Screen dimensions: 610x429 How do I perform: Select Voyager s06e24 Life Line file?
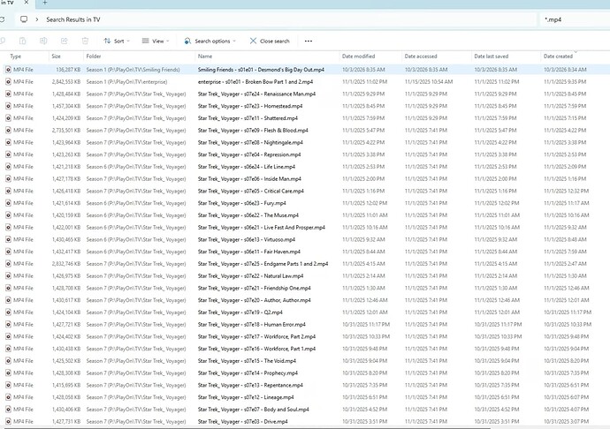(x=247, y=166)
